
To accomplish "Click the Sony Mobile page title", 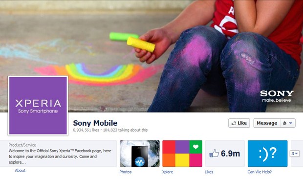I will pos(95,123).
